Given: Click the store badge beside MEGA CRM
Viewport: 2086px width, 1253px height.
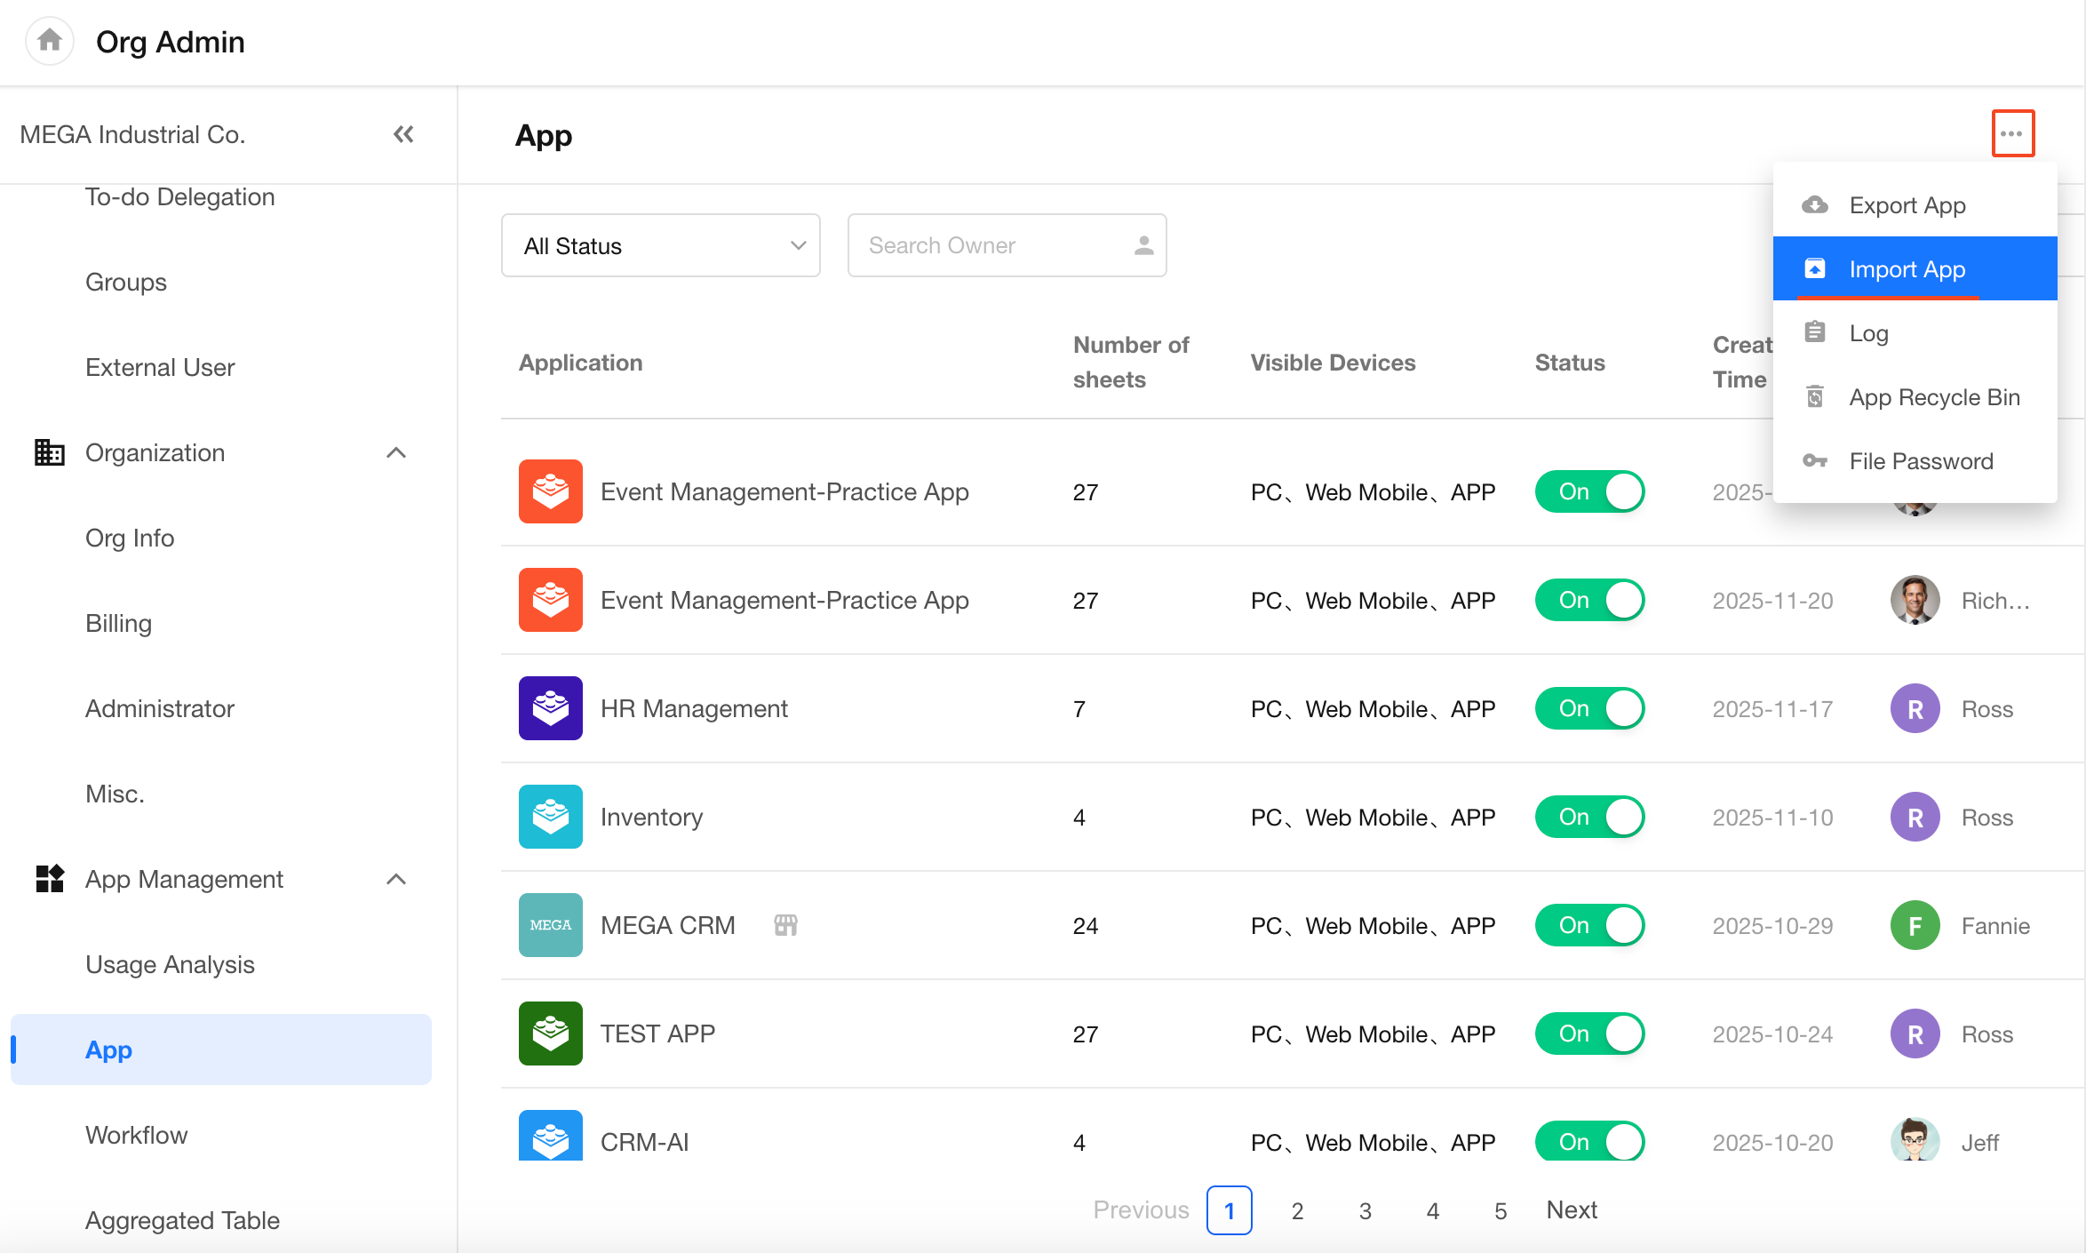Looking at the screenshot, I should [x=785, y=925].
